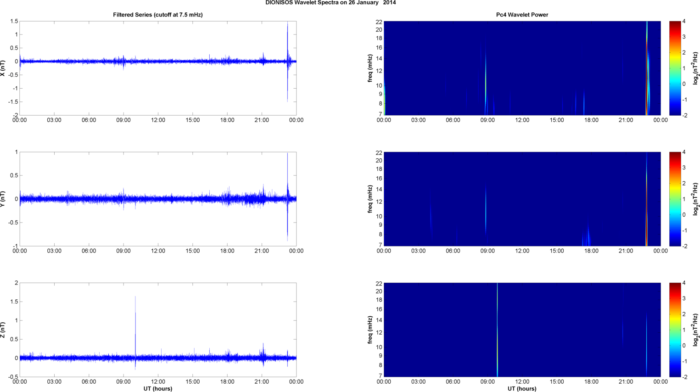Click the '21:00' tick under the top spectrogram

(626, 120)
